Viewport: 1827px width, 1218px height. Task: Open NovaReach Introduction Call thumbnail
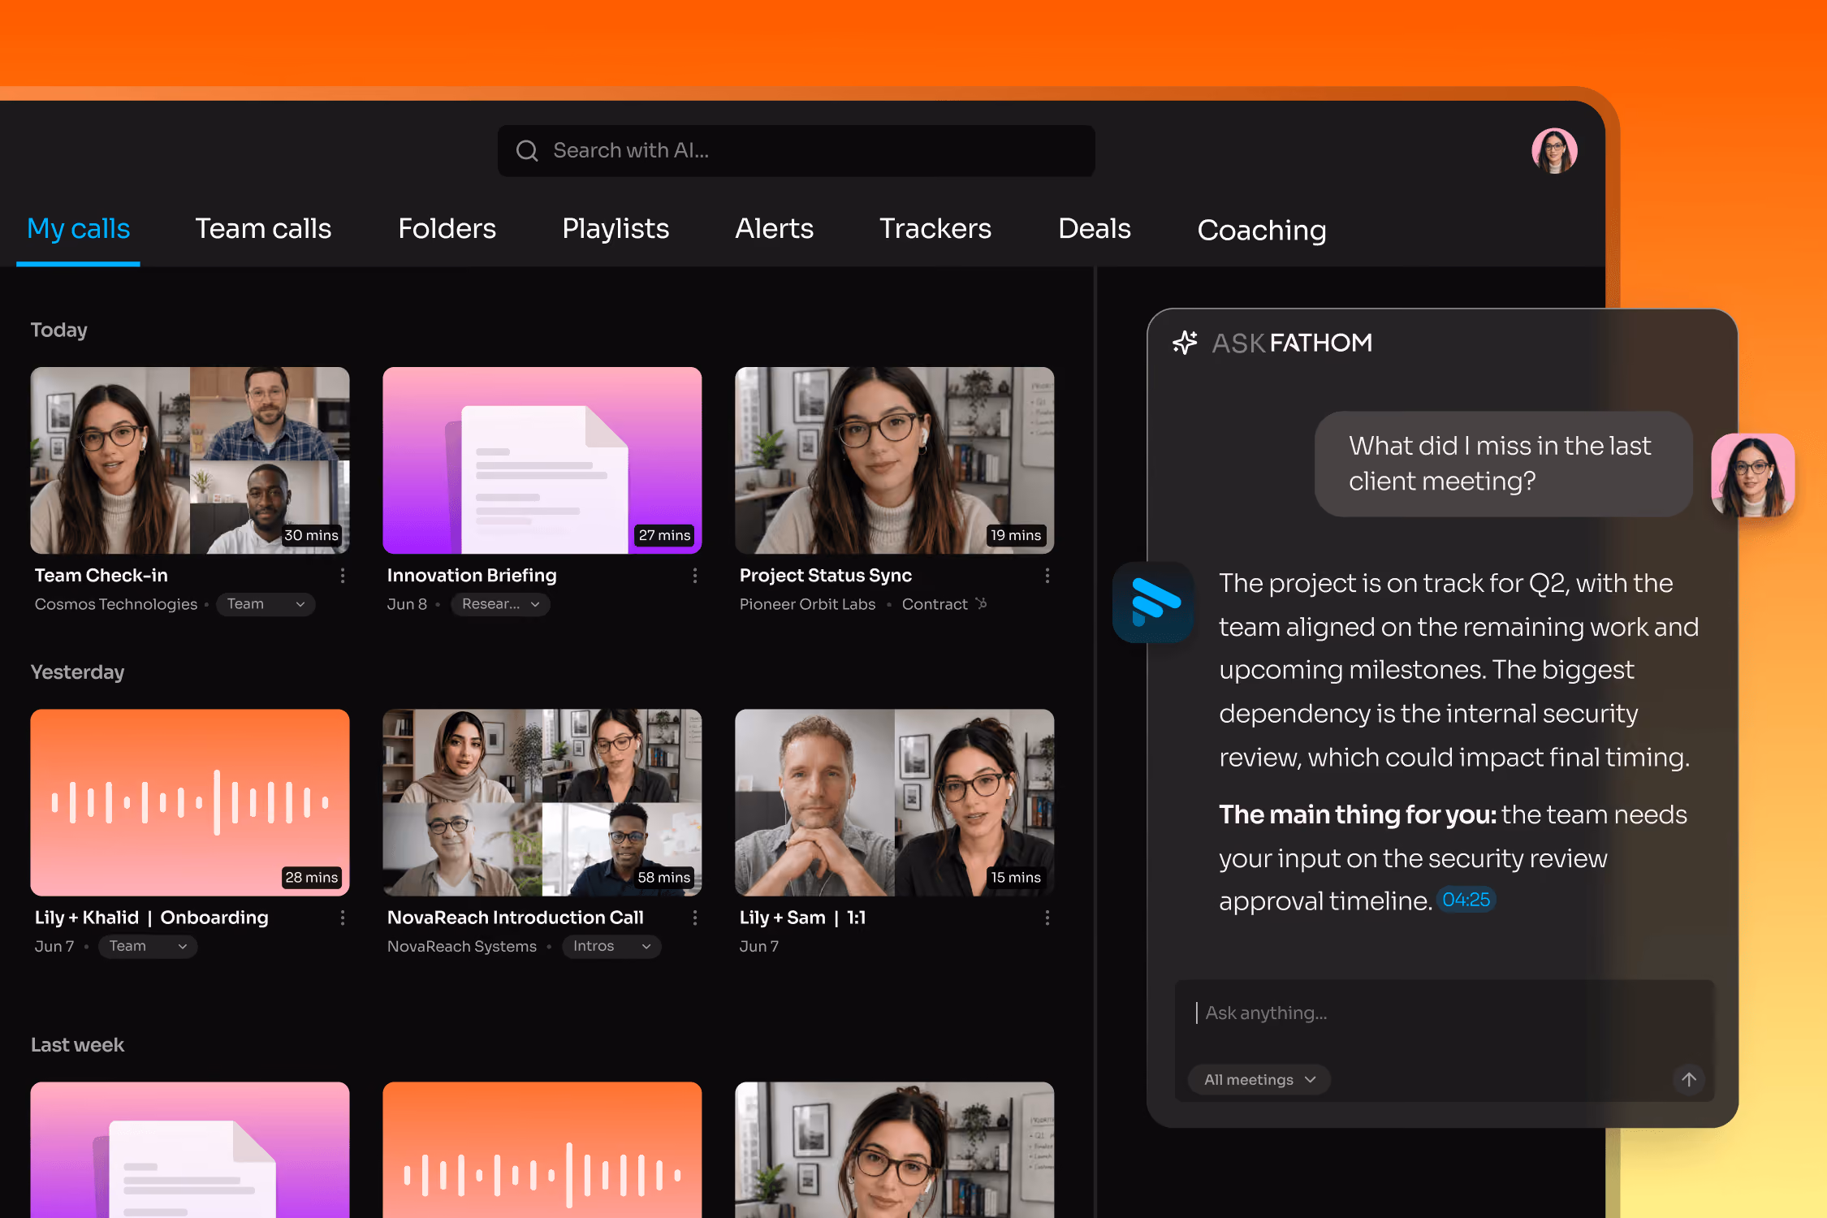542,802
